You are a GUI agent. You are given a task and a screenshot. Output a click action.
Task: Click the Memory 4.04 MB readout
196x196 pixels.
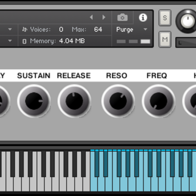point(72,41)
